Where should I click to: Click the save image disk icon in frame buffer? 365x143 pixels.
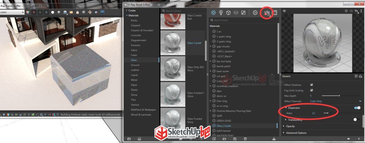(x=65, y=12)
